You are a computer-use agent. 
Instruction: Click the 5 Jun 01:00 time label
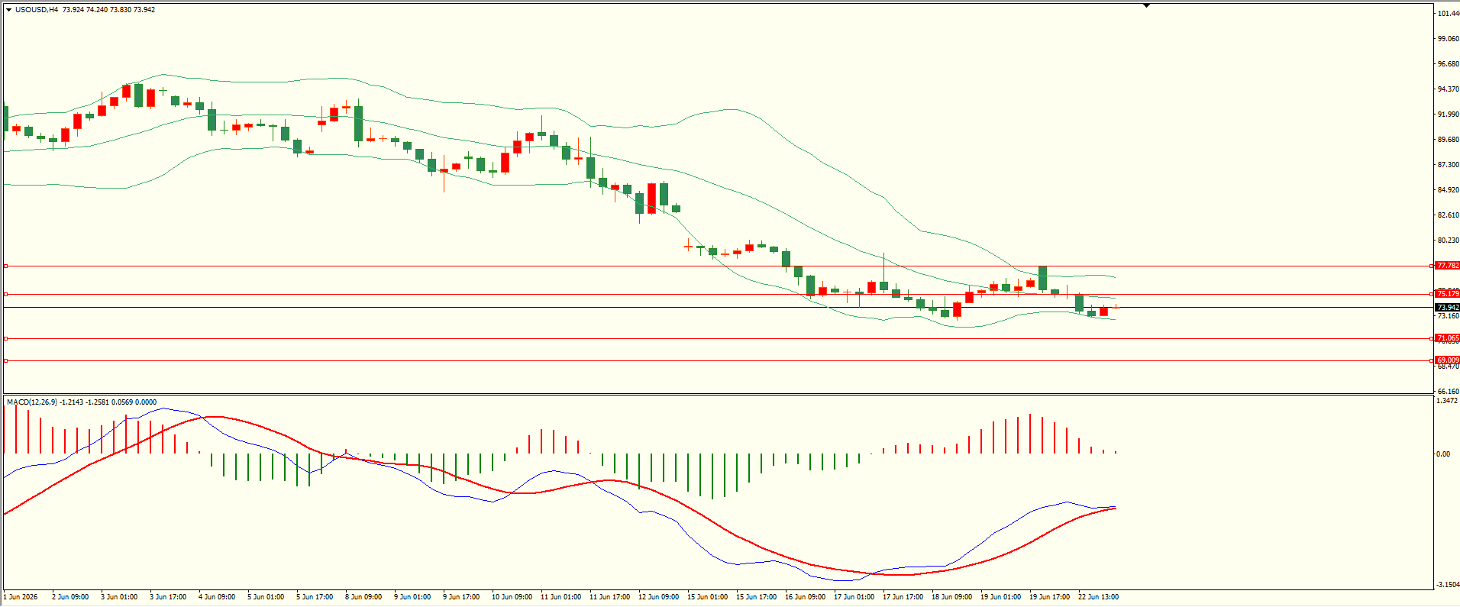(x=266, y=597)
